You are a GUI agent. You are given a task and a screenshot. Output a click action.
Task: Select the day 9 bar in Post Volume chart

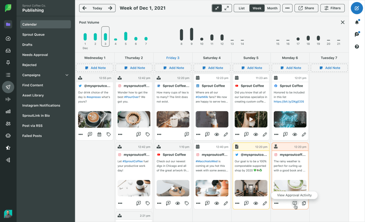[191, 34]
